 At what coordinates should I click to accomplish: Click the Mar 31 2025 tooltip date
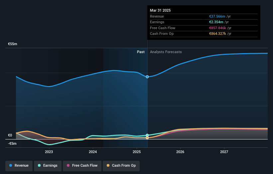[x=160, y=10]
